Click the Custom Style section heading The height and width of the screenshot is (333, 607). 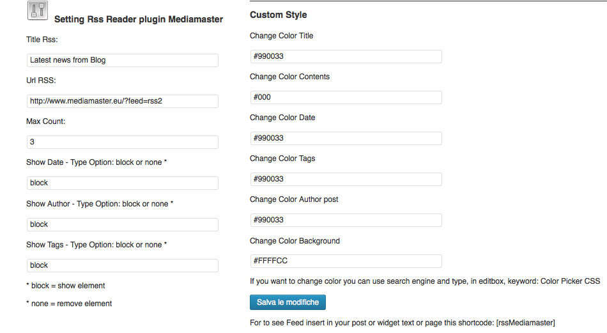(x=278, y=15)
